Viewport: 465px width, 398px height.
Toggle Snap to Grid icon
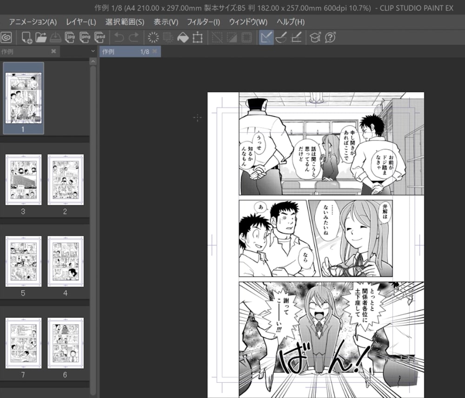296,38
